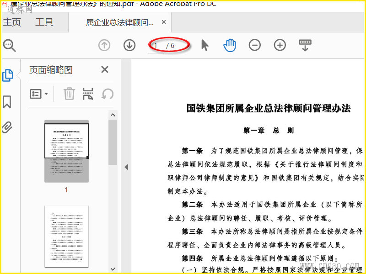Image resolution: width=366 pixels, height=274 pixels.
Task: Click the 第二条 article label
Action: click(192, 205)
